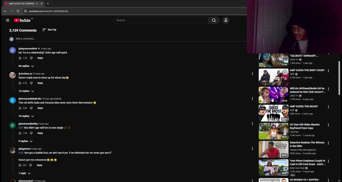Like the comment by @daynaconn9544

point(20,58)
